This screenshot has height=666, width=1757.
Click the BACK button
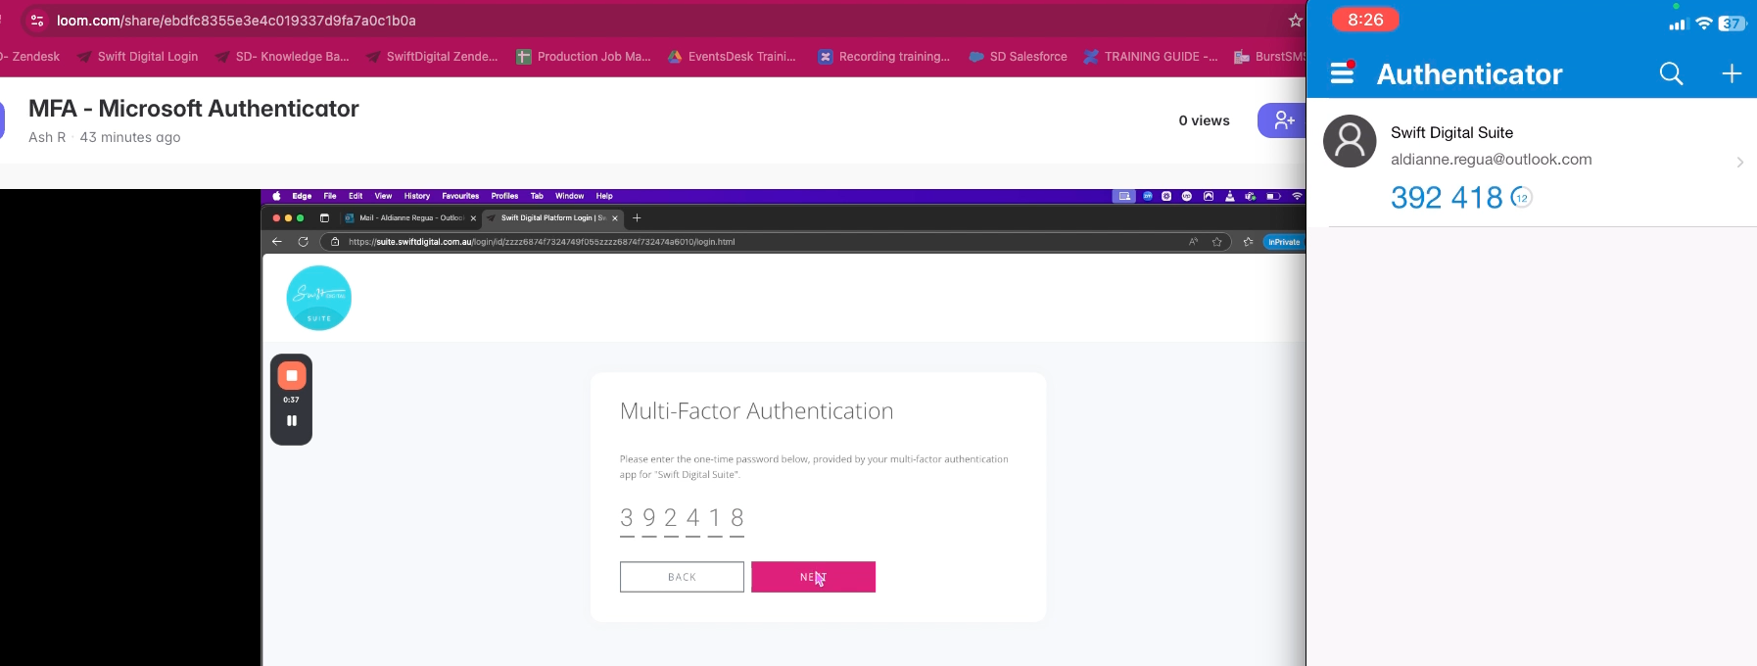pyautogui.click(x=682, y=577)
